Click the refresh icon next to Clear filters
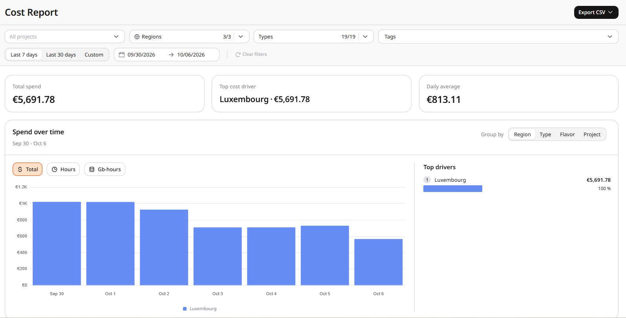The width and height of the screenshot is (626, 318). 238,55
